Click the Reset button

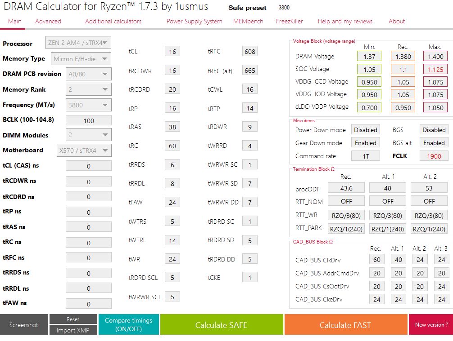click(73, 319)
